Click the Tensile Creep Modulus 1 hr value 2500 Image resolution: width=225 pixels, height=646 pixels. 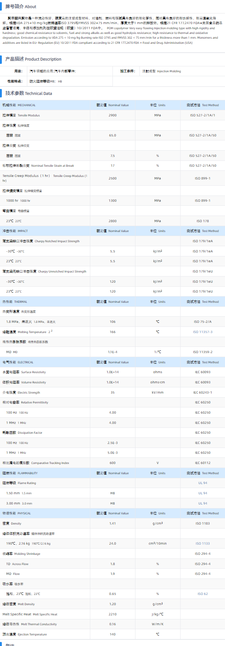click(x=112, y=178)
